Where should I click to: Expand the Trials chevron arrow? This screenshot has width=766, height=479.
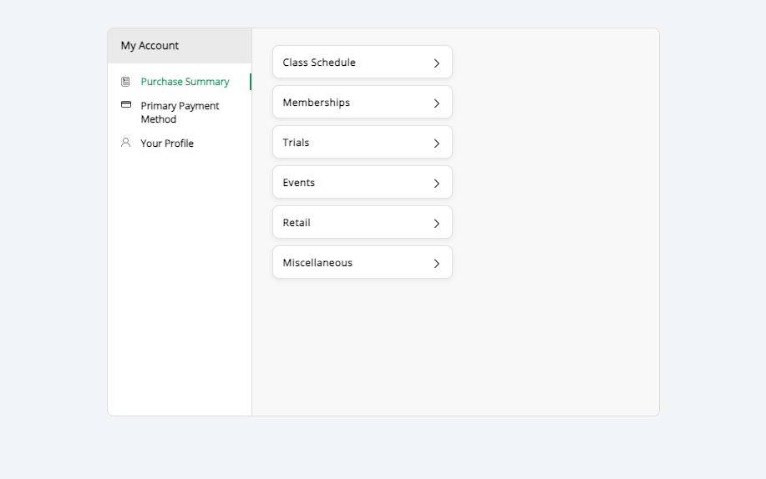pyautogui.click(x=437, y=143)
